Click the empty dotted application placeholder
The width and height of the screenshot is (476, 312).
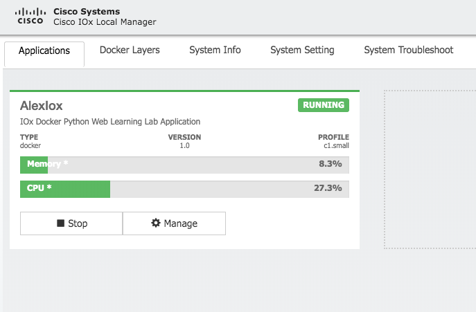tap(430, 169)
